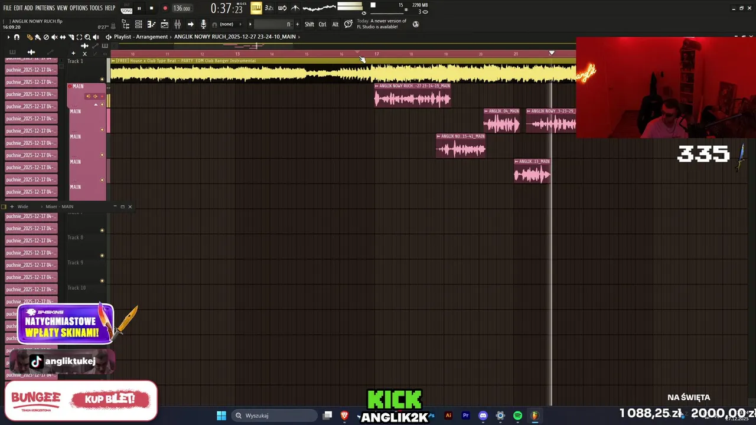
Task: Click the Wyszukaj taskbar search box
Action: point(274,416)
